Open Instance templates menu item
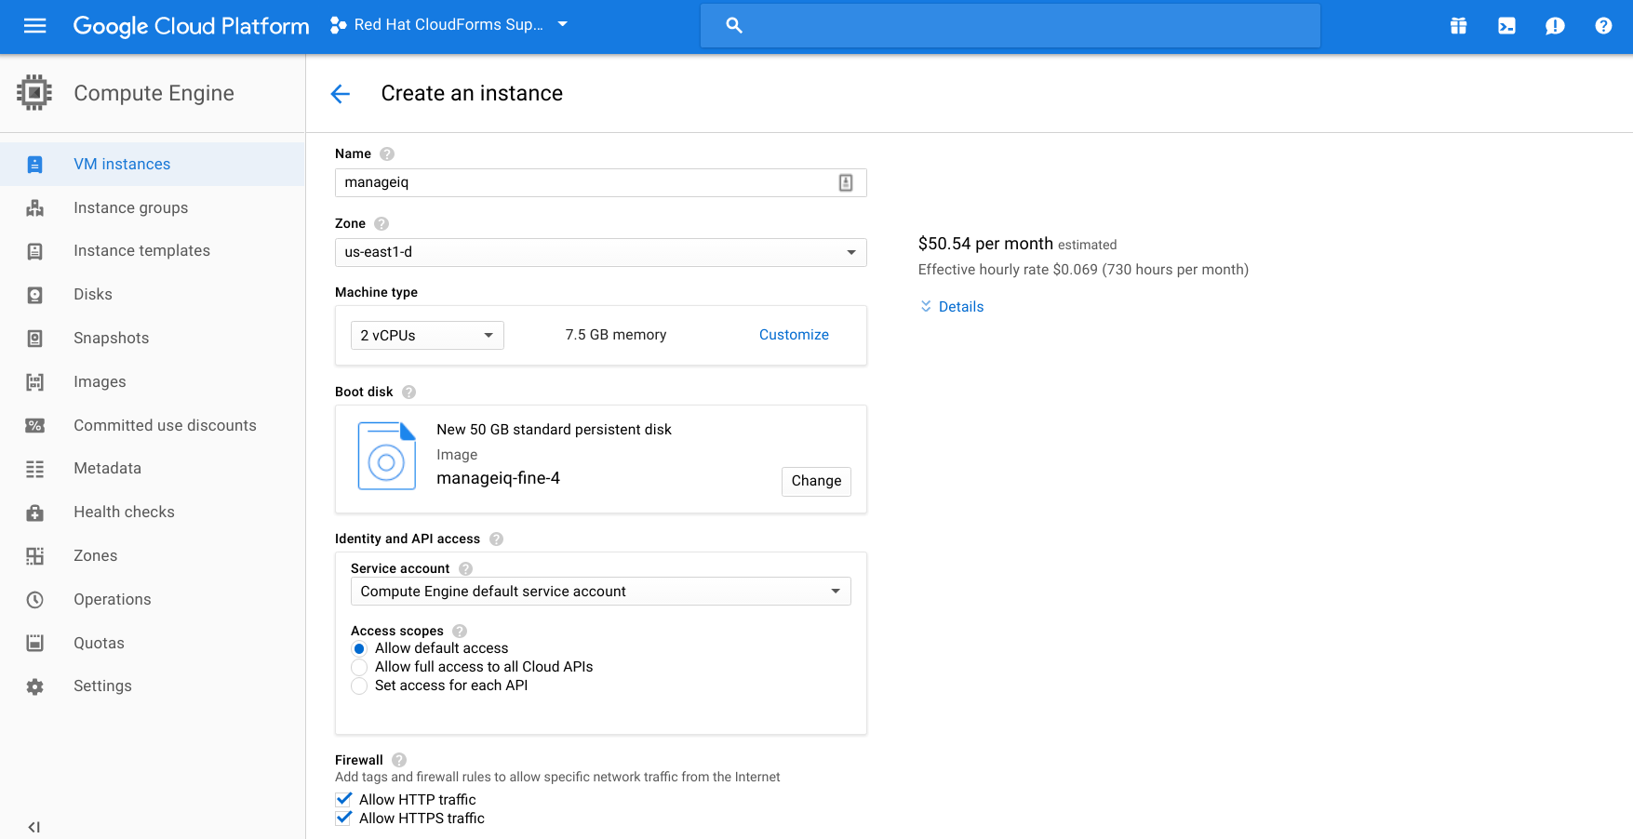The height and width of the screenshot is (839, 1633). pyautogui.click(x=153, y=251)
